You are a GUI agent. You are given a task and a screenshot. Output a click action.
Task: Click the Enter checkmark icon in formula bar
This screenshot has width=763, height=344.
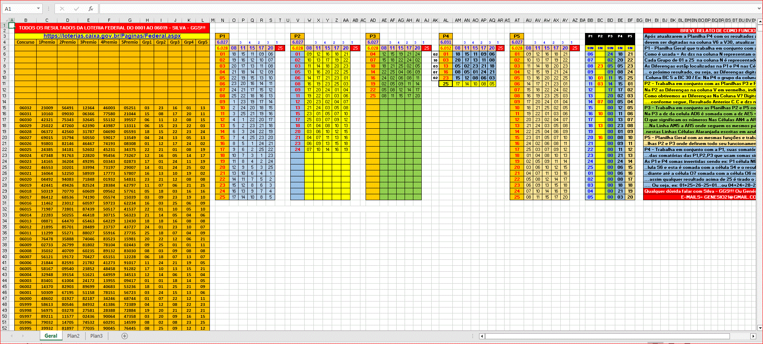coord(76,8)
